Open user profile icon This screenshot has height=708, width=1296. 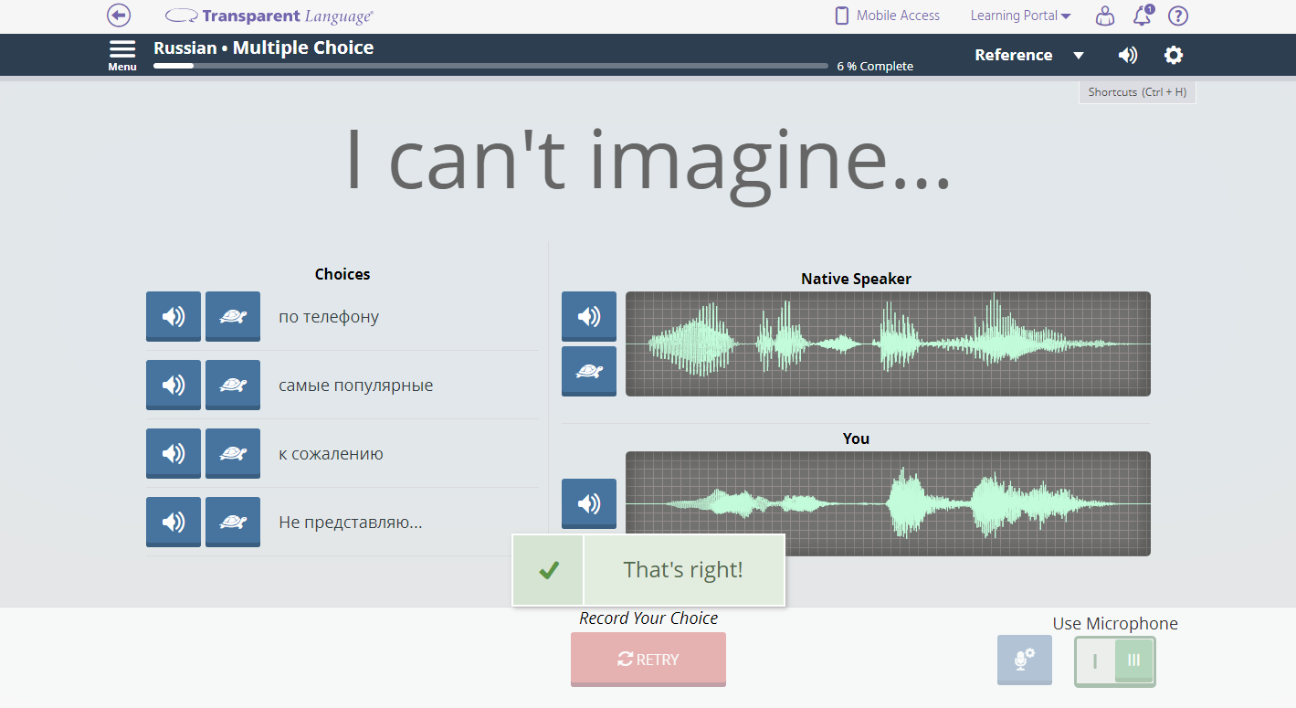1105,16
